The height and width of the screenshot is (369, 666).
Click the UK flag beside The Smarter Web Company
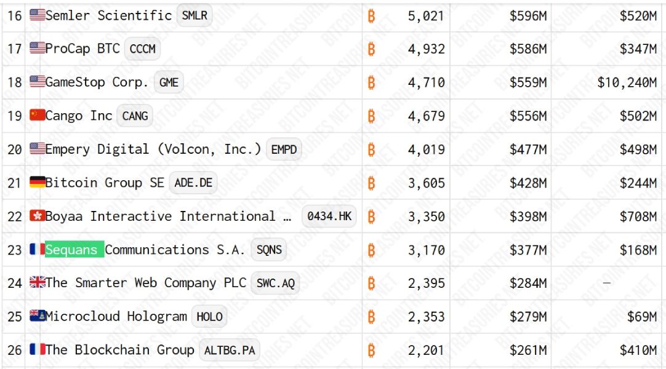tap(38, 282)
